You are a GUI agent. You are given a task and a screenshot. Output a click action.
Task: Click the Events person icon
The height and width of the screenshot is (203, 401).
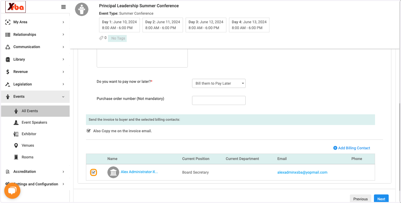[x=8, y=97]
